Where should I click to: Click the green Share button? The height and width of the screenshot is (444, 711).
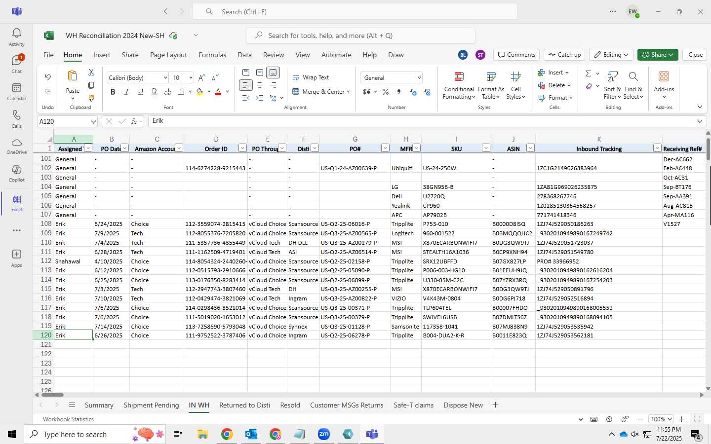658,55
